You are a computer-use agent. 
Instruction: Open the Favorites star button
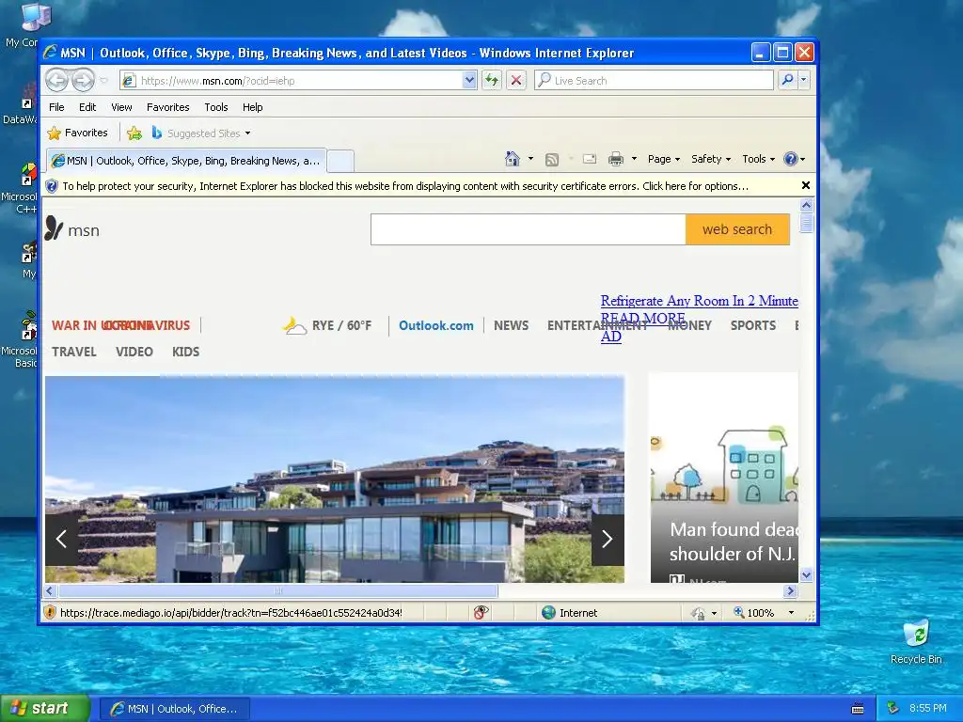pos(77,133)
